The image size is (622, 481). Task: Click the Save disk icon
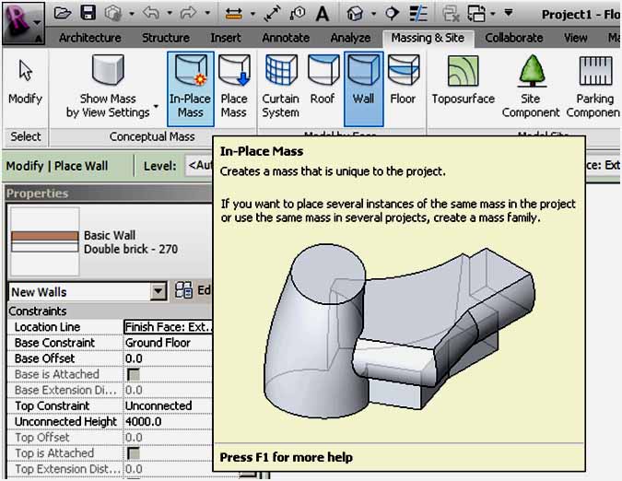(x=88, y=13)
